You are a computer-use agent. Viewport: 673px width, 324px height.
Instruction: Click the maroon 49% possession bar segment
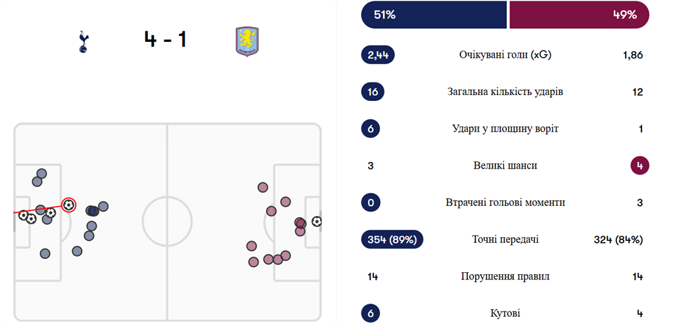point(578,14)
